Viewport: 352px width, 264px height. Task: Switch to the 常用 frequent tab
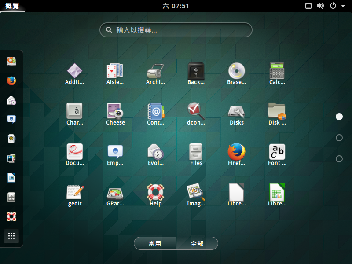155,243
